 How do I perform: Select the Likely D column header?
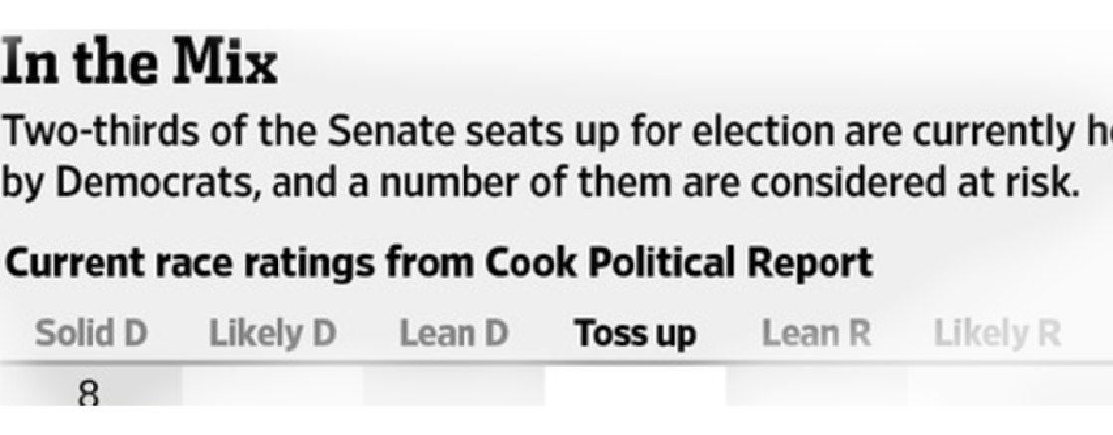(273, 333)
